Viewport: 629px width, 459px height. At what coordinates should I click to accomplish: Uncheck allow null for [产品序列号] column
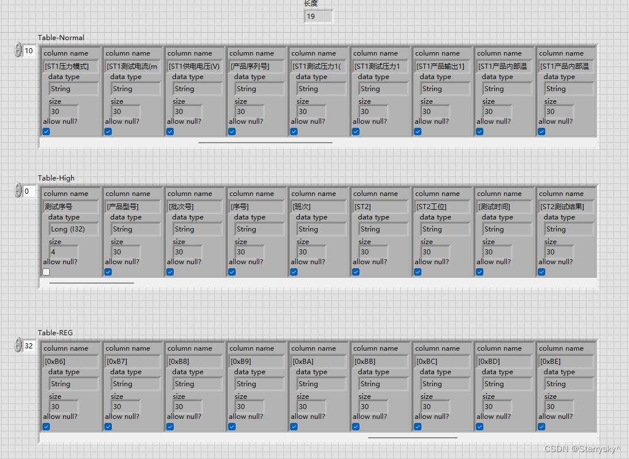pos(232,131)
